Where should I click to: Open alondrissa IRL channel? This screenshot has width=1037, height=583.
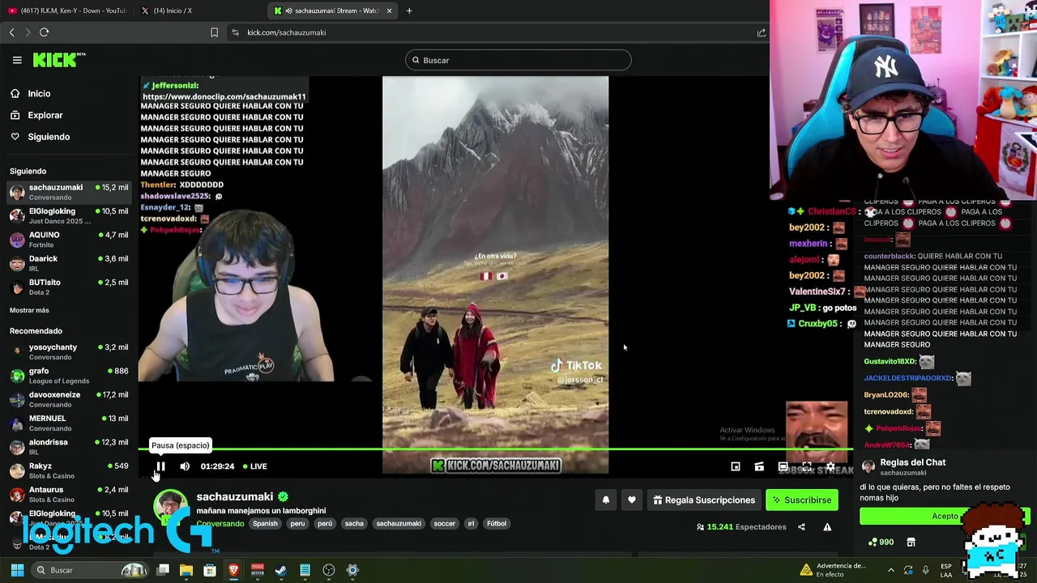(69, 447)
